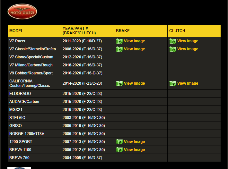Select 2014-2020 (F-23/C-23) year cell

(88, 83)
